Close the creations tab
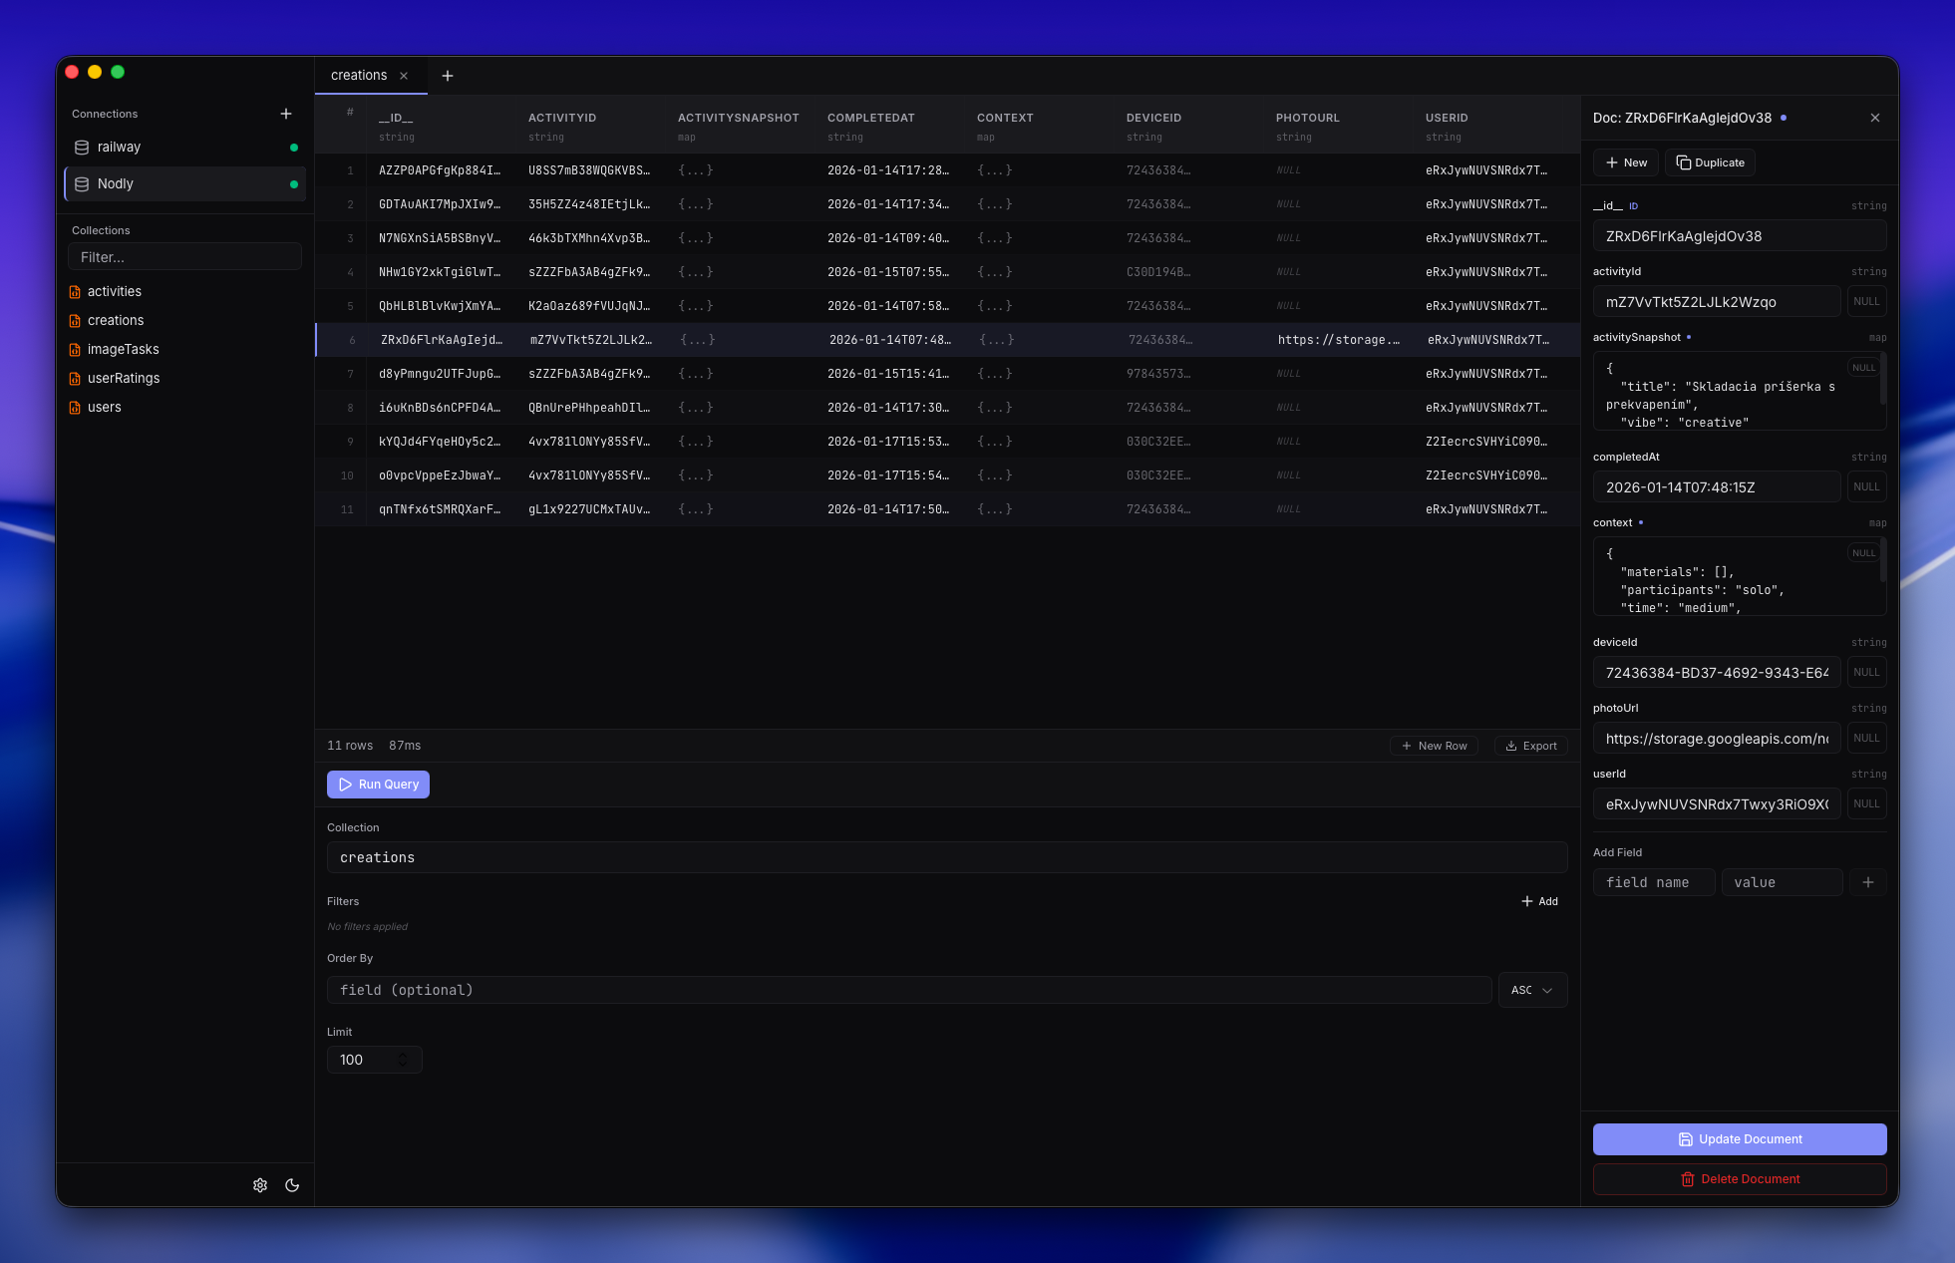Viewport: 1955px width, 1263px height. pyautogui.click(x=404, y=76)
